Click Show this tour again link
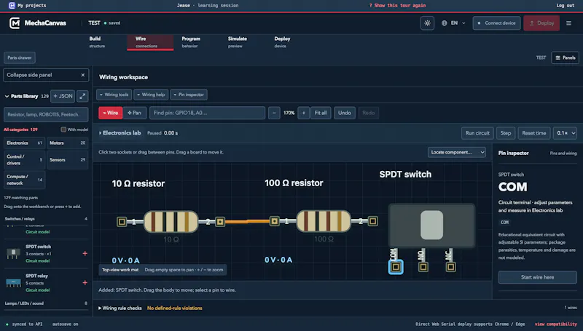The image size is (583, 331). coord(397,6)
